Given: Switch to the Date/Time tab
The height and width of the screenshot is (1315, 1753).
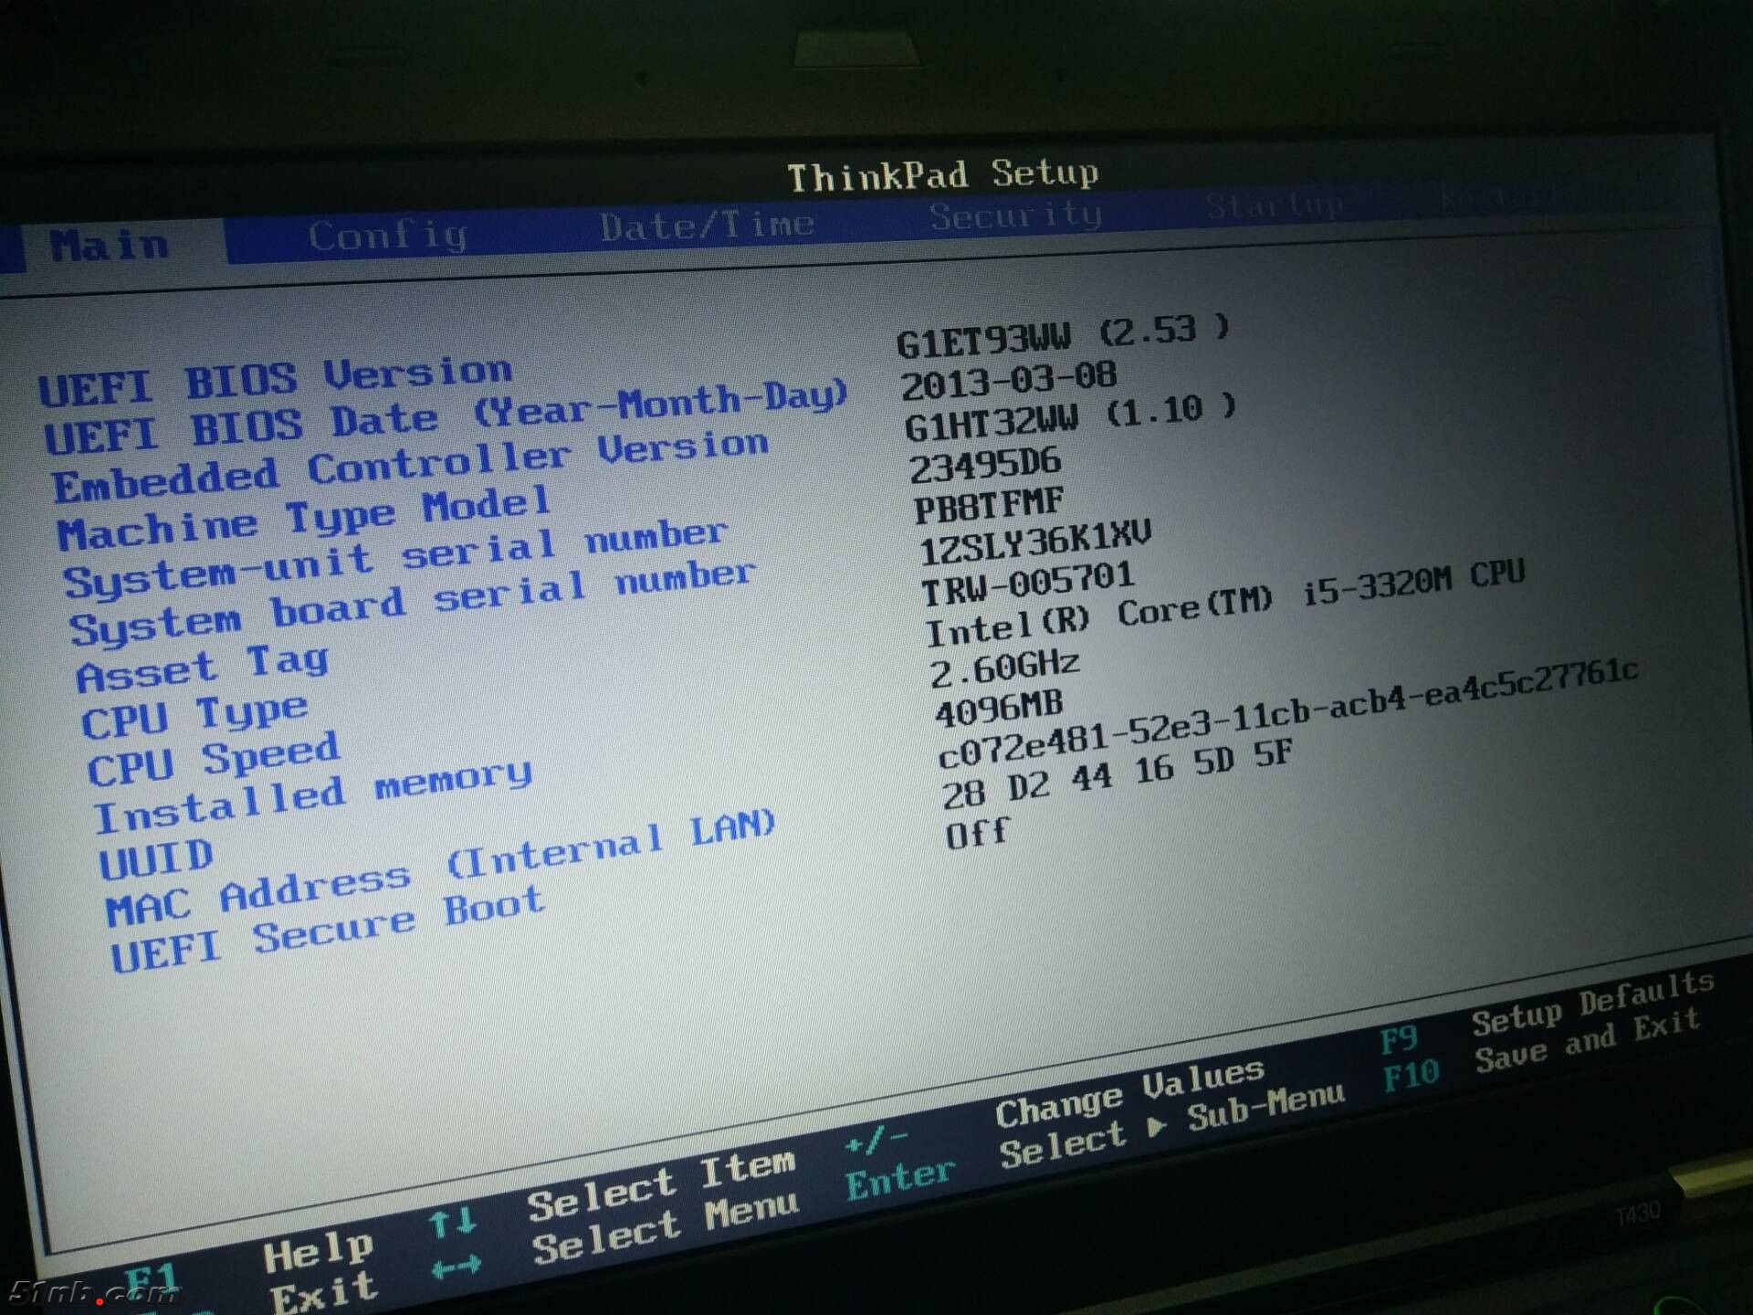Looking at the screenshot, I should pyautogui.click(x=706, y=226).
